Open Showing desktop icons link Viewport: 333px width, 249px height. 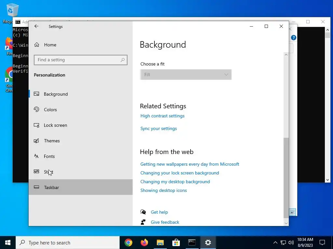tap(164, 190)
